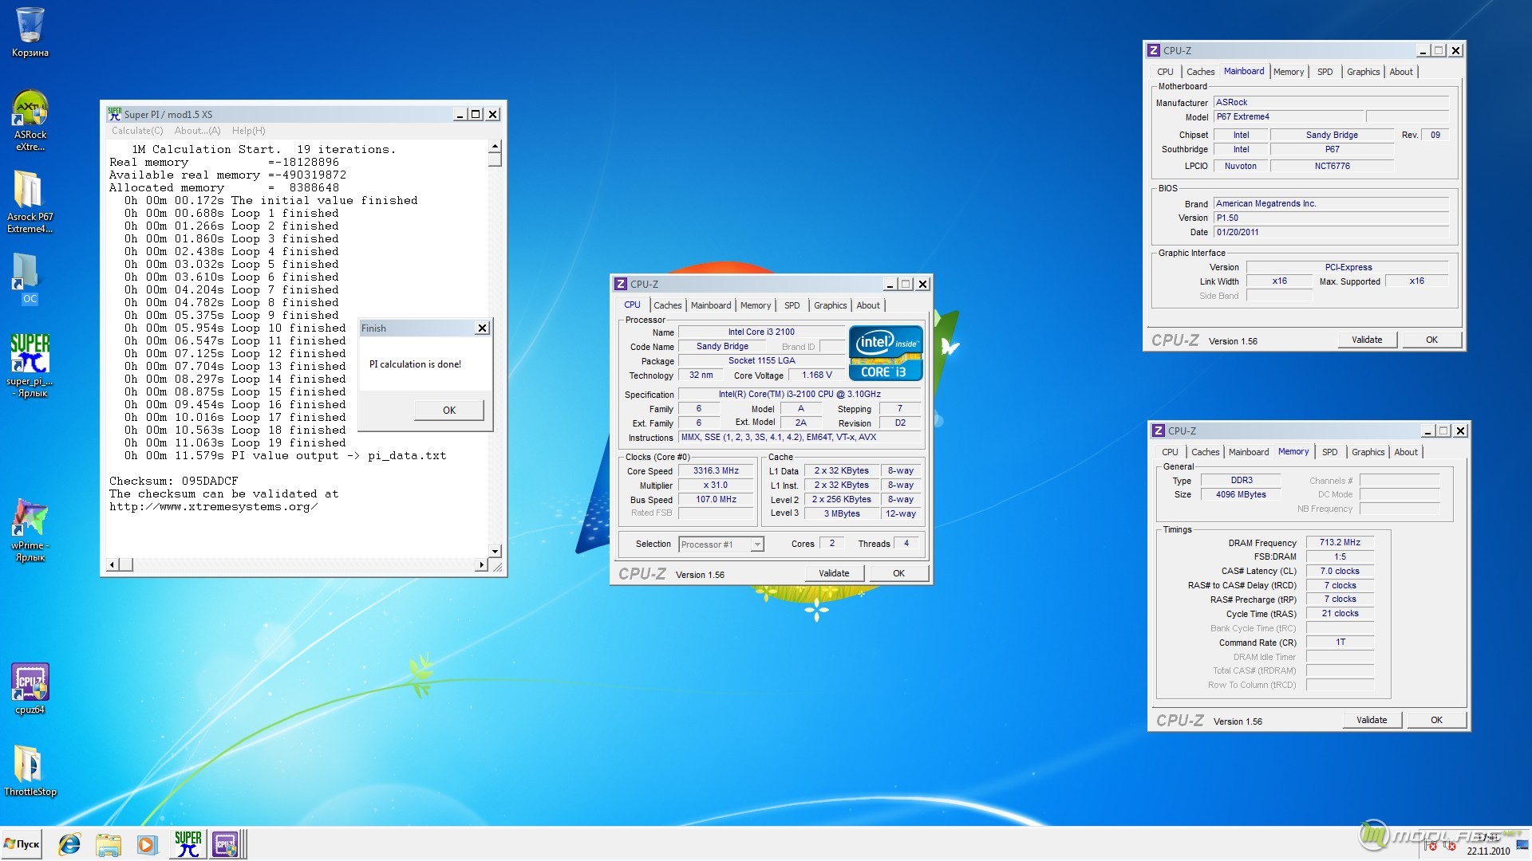
Task: Open Internet Explorer from taskbar
Action: pyautogui.click(x=69, y=844)
